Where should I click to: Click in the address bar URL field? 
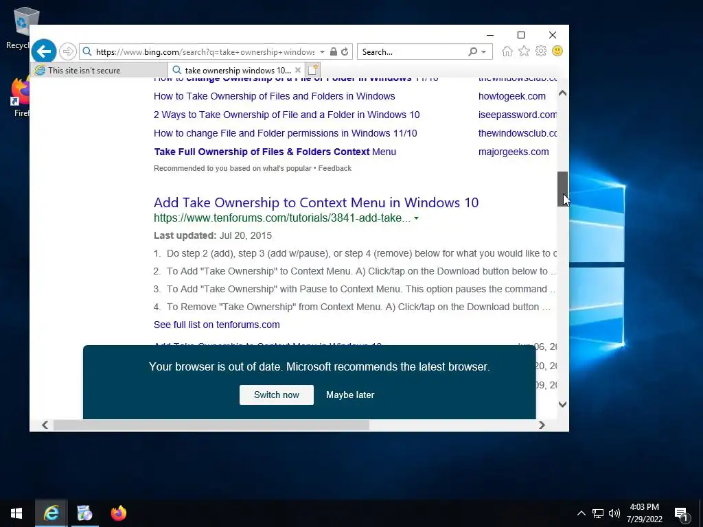205,51
